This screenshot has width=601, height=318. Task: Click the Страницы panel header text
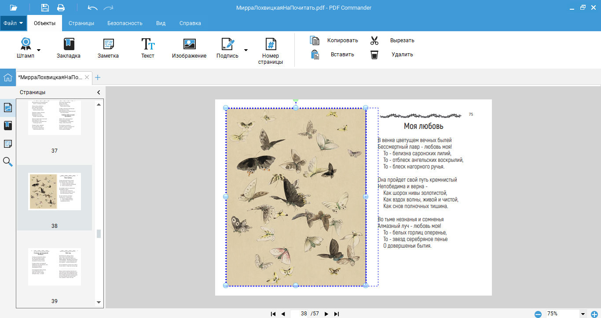click(x=33, y=92)
